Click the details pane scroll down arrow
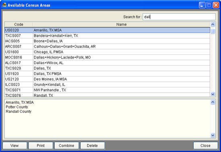The height and width of the screenshot is (152, 221). [x=213, y=135]
